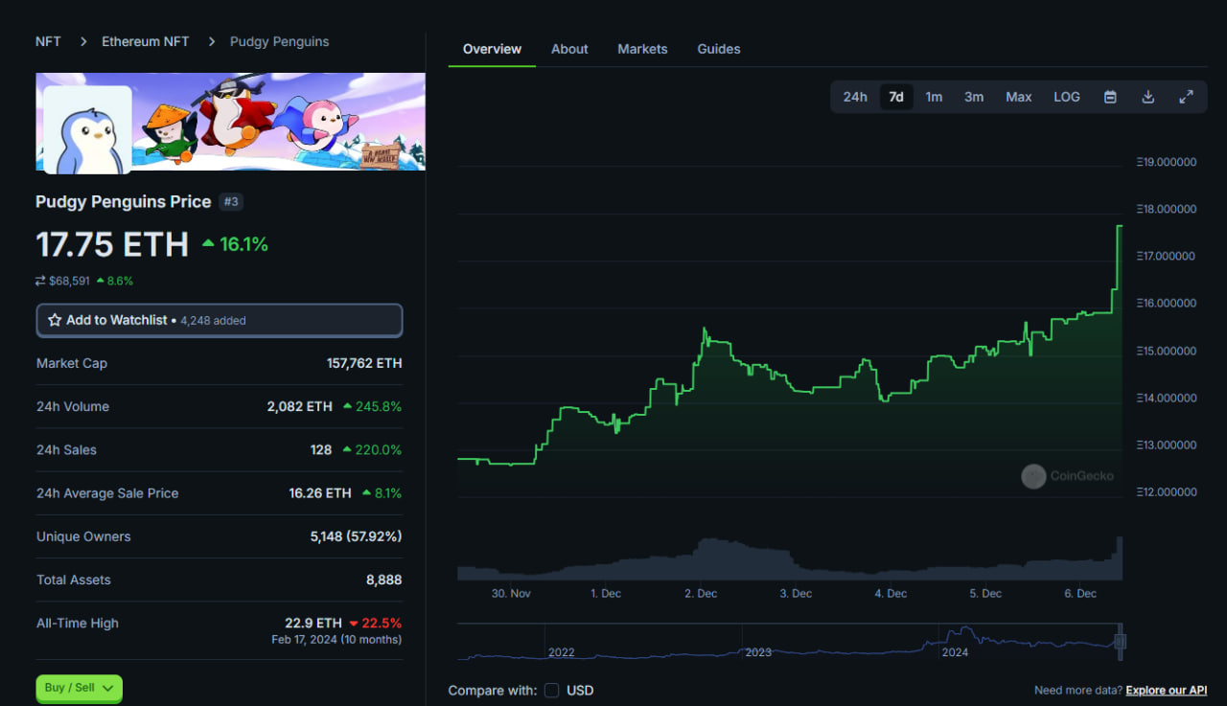This screenshot has width=1227, height=706.
Task: Click the $68,591 USD value
Action: (x=69, y=281)
